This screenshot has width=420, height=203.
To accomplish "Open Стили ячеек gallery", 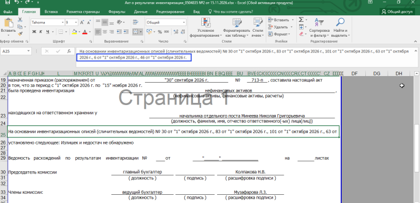I will (258, 28).
